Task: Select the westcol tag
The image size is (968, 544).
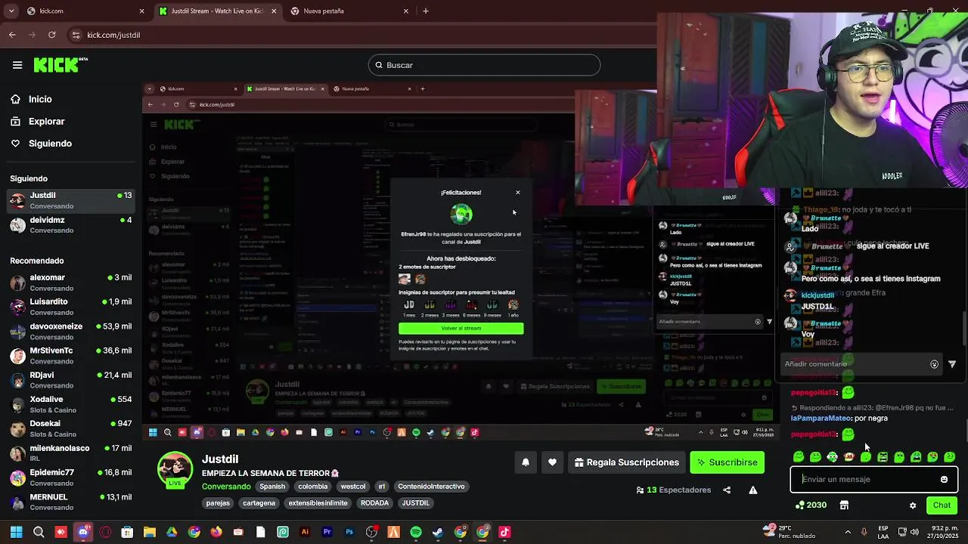Action: (352, 487)
